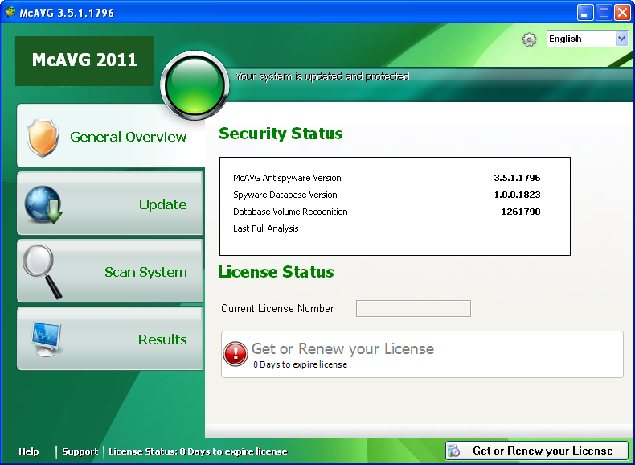Open the Update tab
The image size is (635, 465).
[110, 203]
